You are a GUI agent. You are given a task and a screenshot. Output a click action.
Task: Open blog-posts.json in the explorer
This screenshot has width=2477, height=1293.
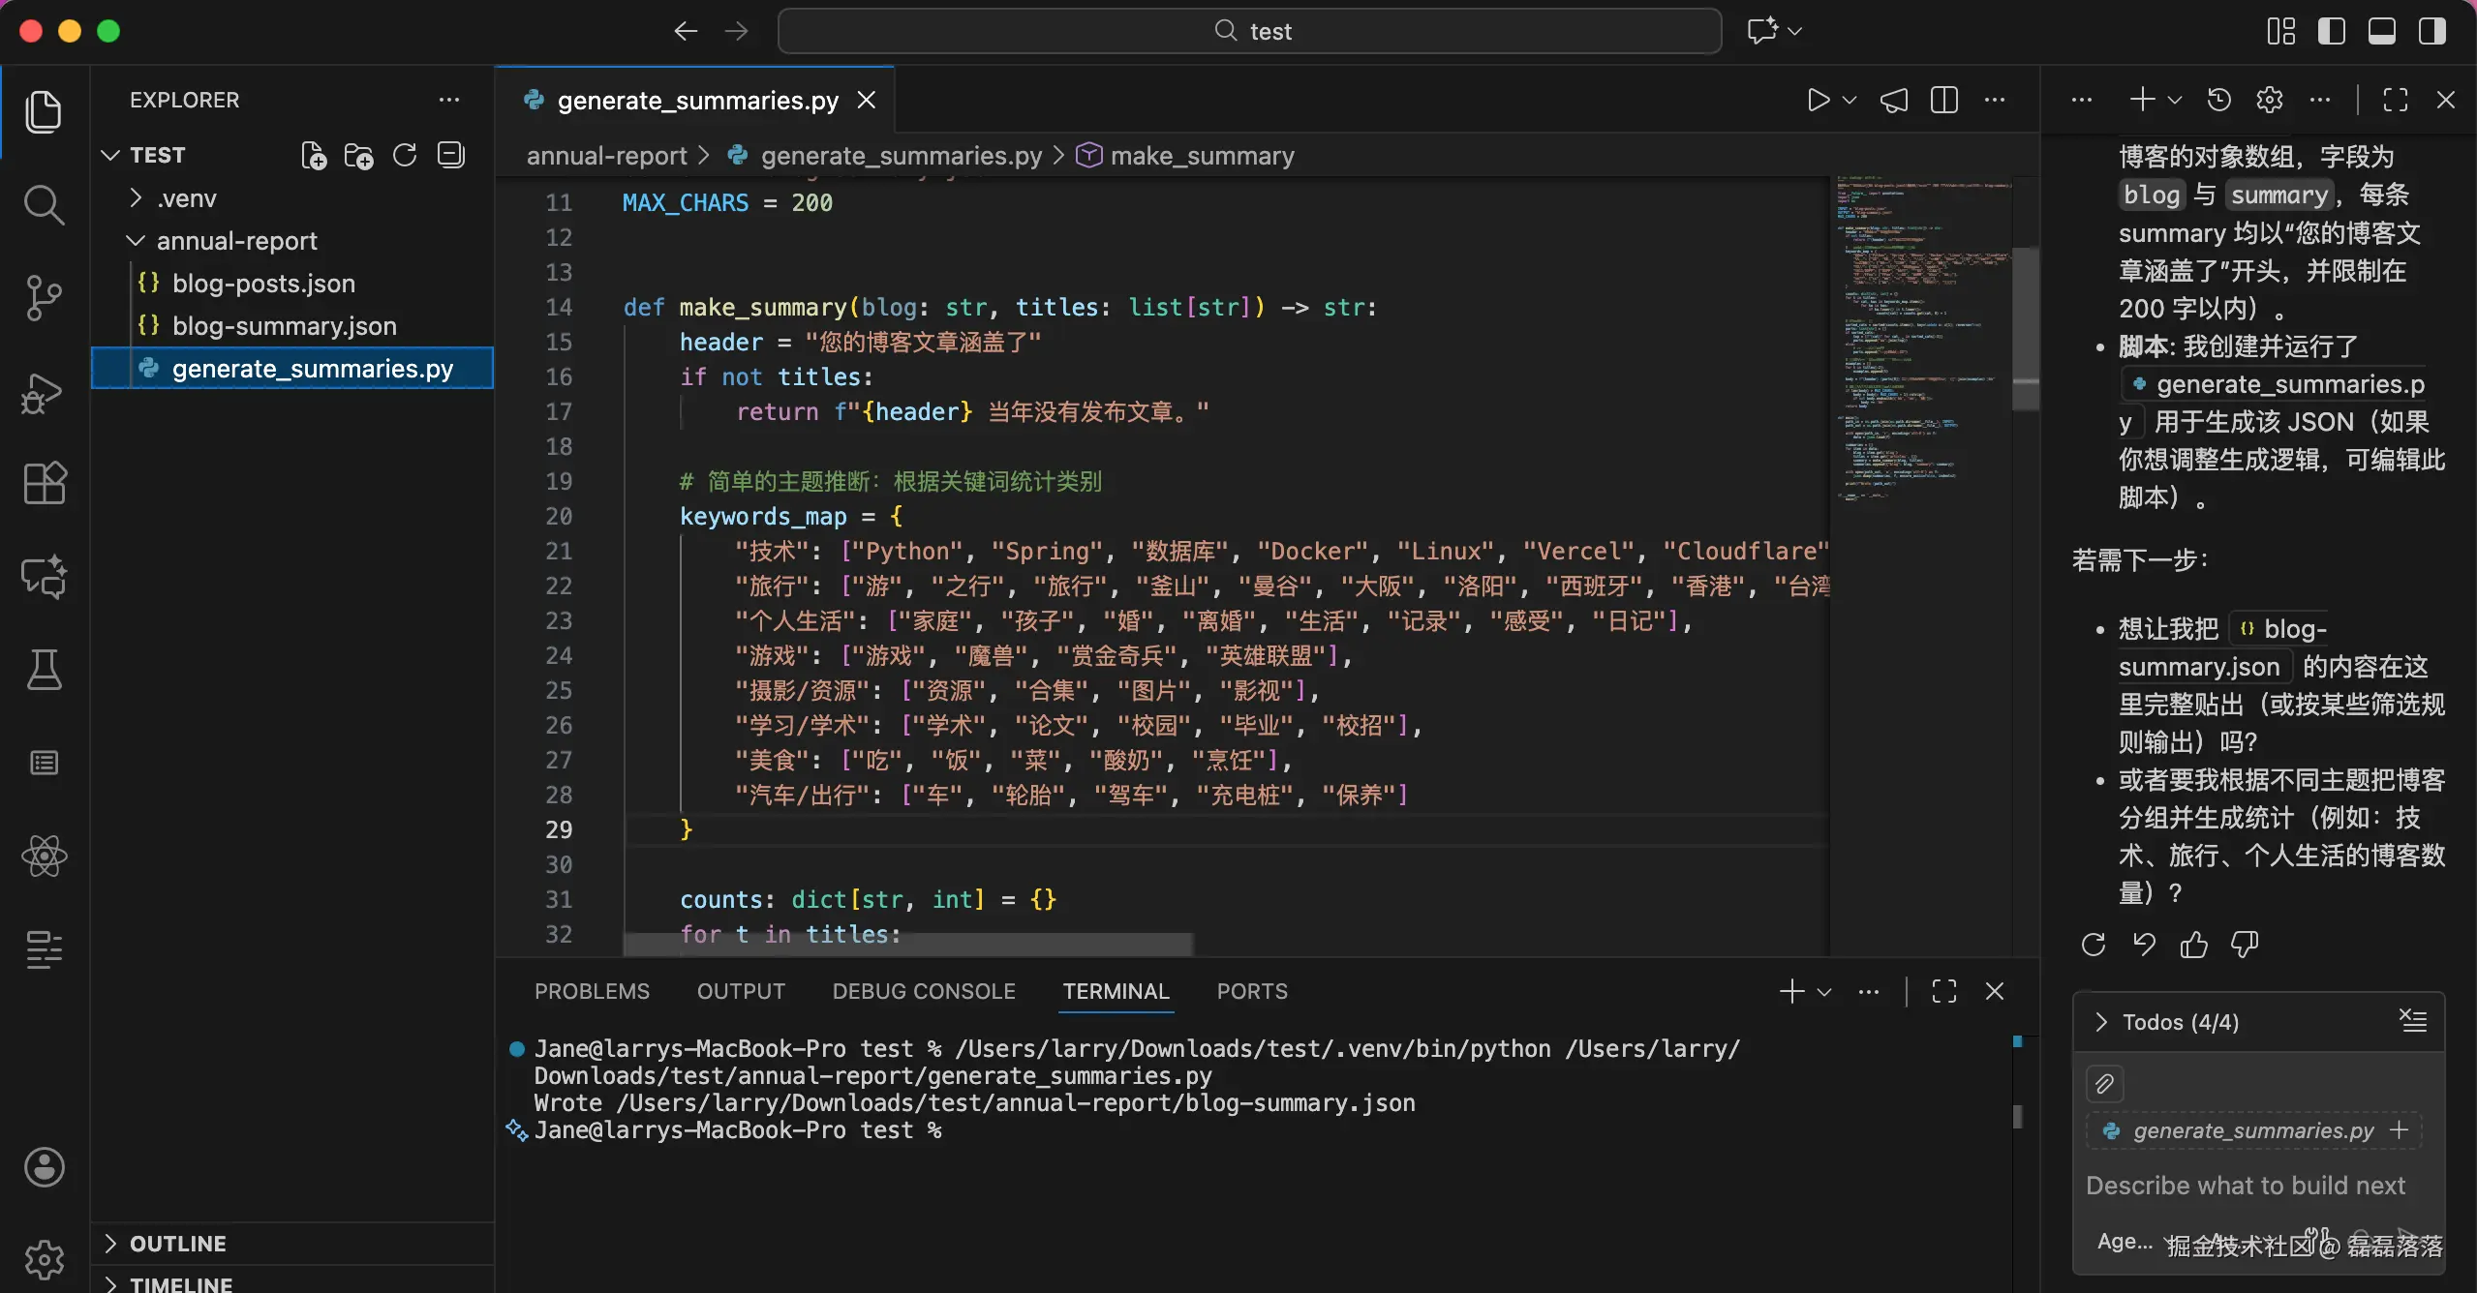tap(263, 284)
